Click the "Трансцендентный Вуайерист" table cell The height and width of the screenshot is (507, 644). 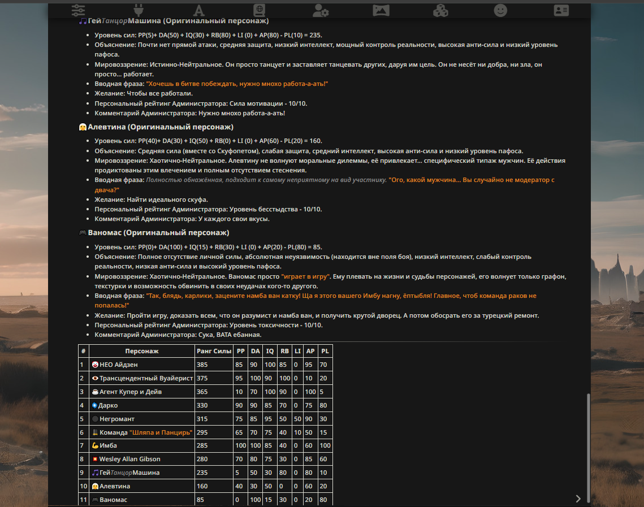142,378
